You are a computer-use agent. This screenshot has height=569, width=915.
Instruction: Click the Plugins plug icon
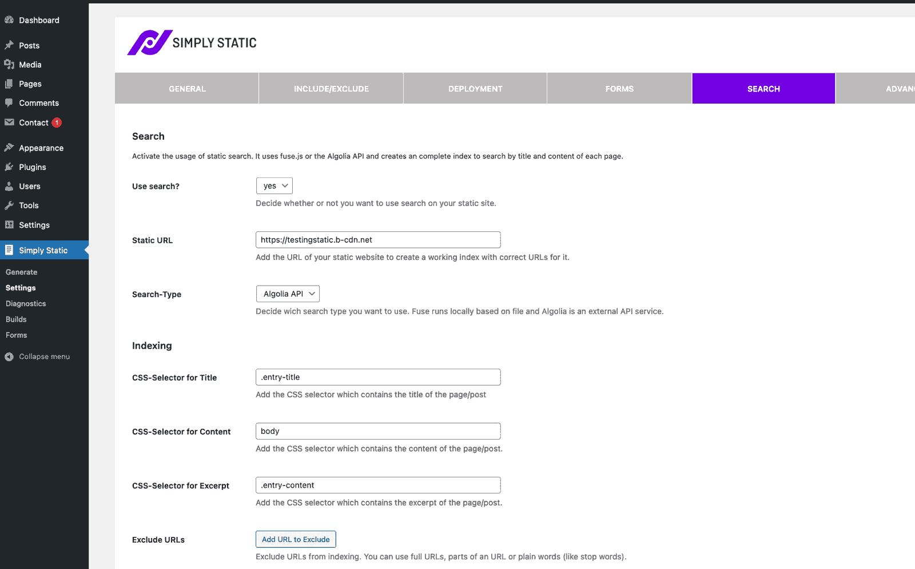(9, 167)
